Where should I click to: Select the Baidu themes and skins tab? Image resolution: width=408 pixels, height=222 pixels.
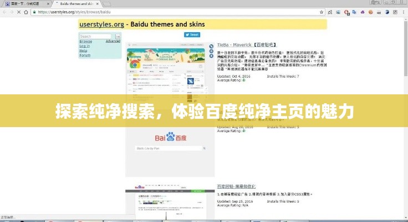76,4
